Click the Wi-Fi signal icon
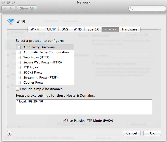Screen dimensions: 167x142 click(11, 21)
